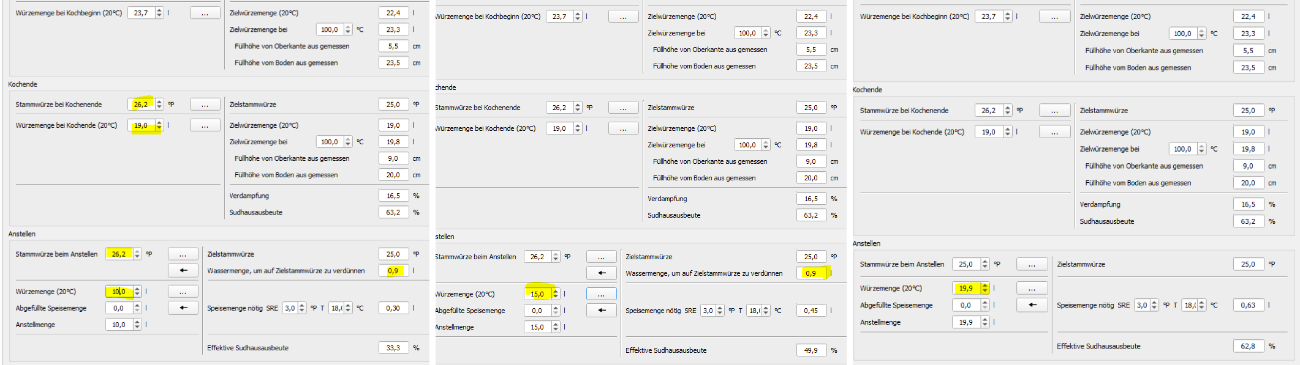Click the Anstellmenge field showing 15,0
This screenshot has width=1300, height=365.
[x=537, y=327]
